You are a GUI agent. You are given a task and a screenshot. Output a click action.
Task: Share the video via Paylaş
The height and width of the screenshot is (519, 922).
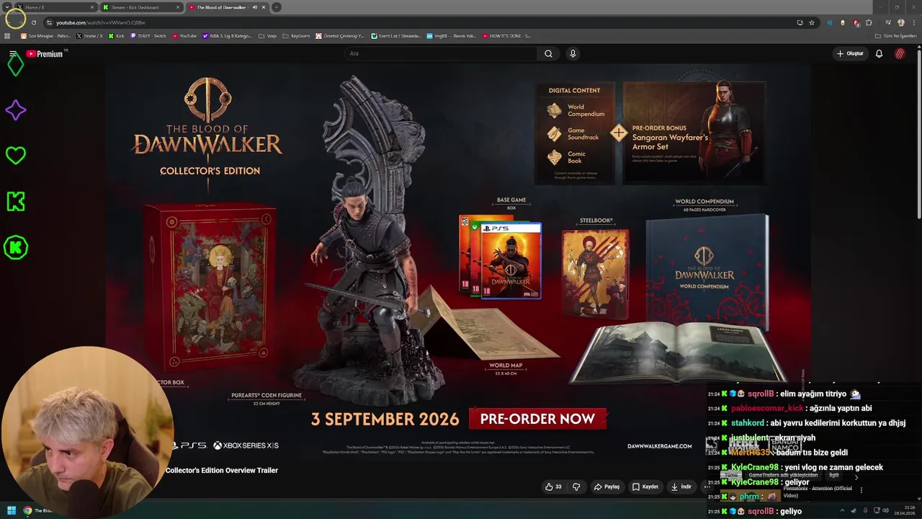[x=607, y=487]
